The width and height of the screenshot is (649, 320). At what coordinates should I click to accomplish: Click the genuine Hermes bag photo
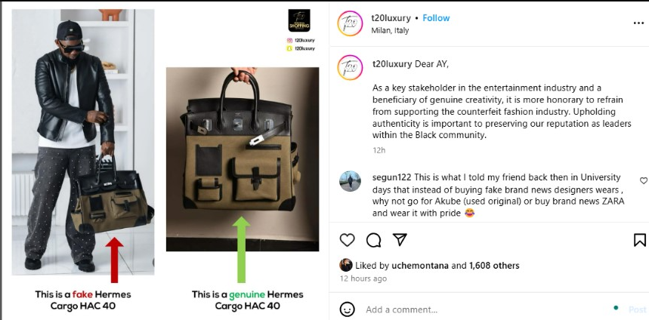click(243, 159)
